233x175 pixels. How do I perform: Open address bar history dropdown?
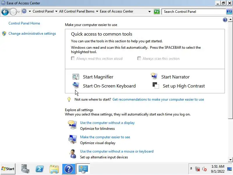[149, 11]
